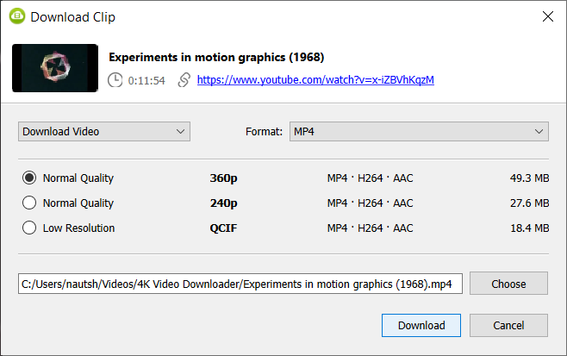Click the video thumbnail preview
This screenshot has height=356, width=567.
[x=55, y=68]
